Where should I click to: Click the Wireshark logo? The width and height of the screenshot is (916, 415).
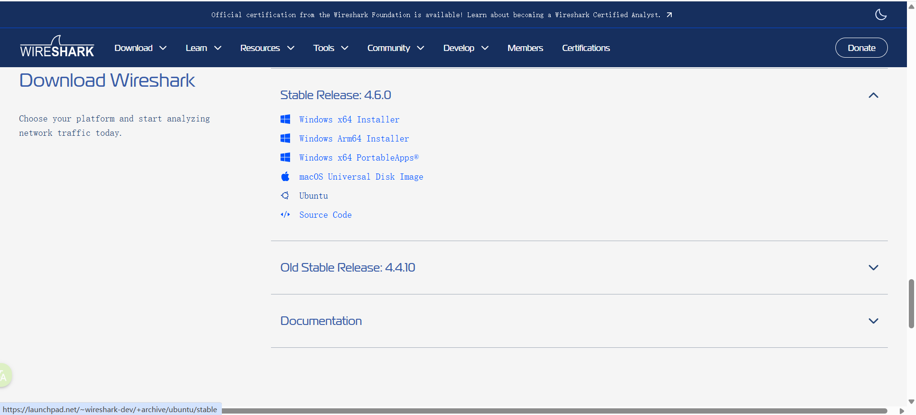click(57, 47)
